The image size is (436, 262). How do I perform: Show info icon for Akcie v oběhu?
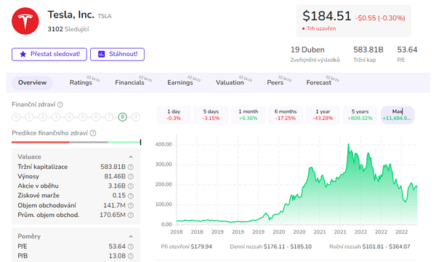(x=131, y=186)
